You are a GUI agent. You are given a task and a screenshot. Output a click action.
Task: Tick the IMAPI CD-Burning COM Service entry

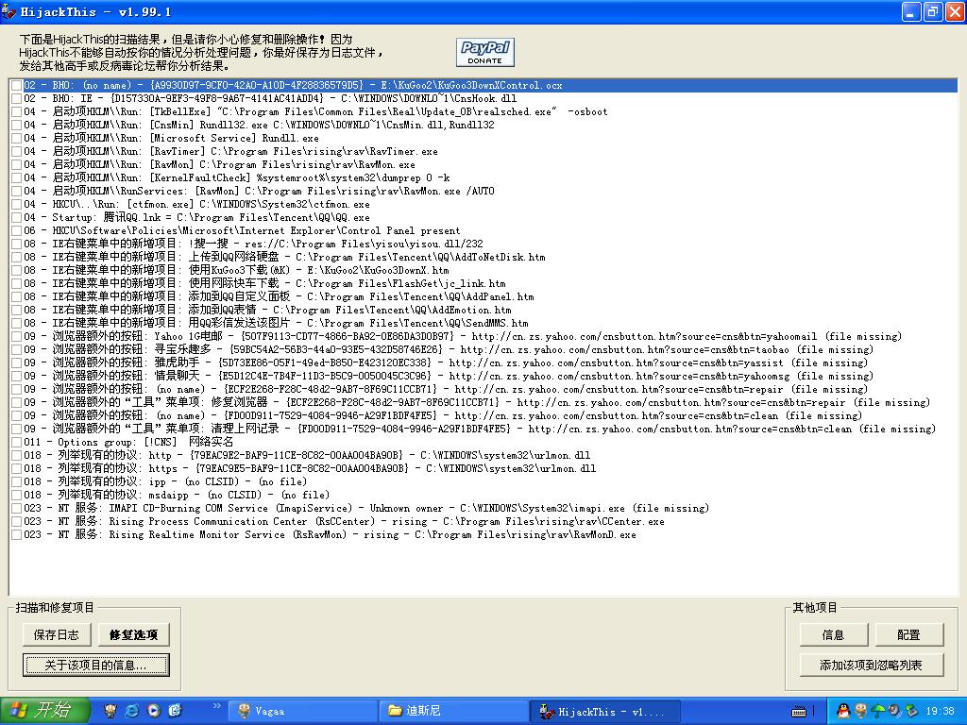[17, 508]
